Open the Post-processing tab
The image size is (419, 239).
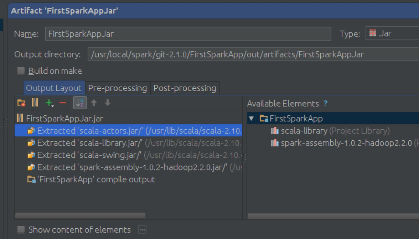pos(185,88)
